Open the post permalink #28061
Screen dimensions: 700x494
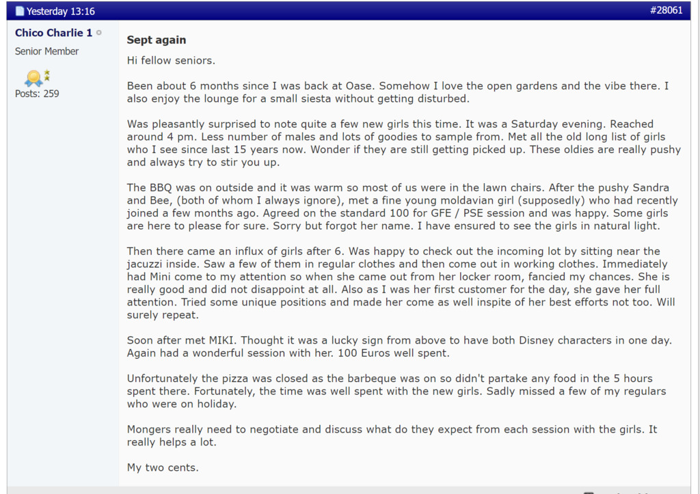click(x=666, y=10)
